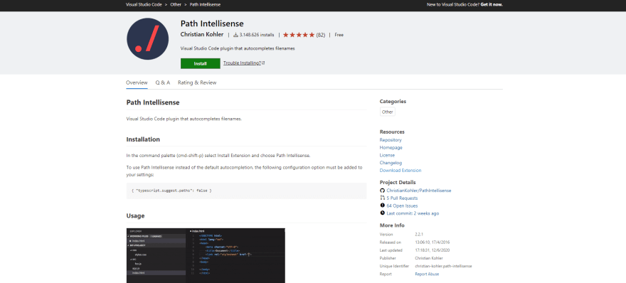The image size is (626, 283).
Task: Click the Report Abuse link
Action: click(x=427, y=274)
